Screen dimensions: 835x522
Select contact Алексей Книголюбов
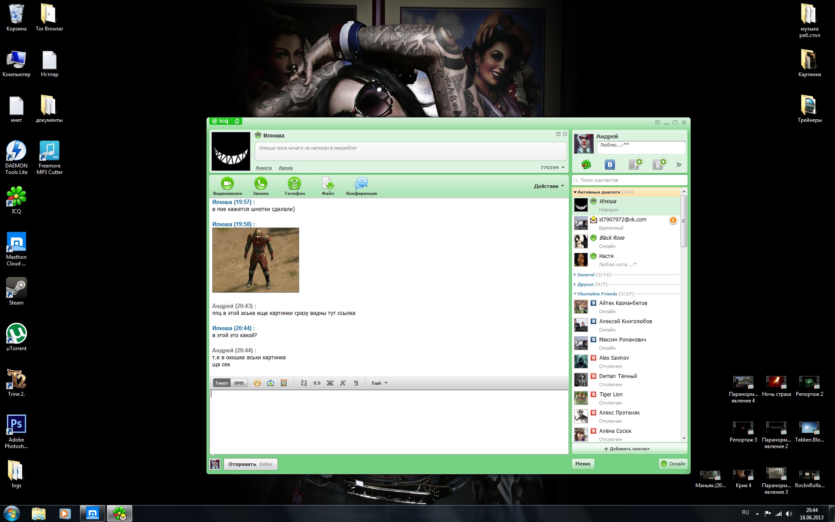pyautogui.click(x=626, y=325)
